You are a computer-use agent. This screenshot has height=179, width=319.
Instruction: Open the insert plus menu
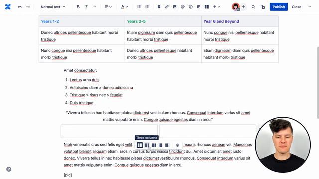(x=216, y=7)
